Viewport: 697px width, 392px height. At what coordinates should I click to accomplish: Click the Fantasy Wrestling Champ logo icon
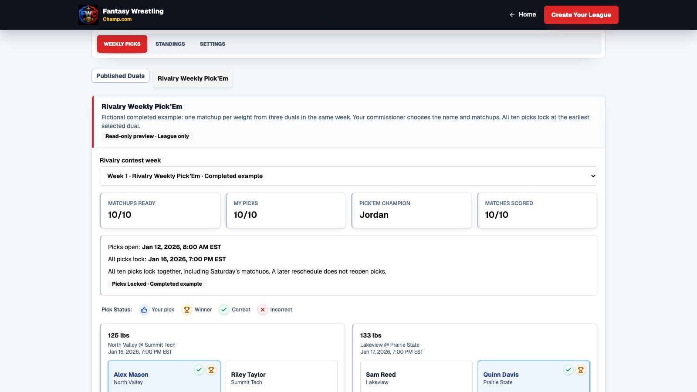(x=88, y=15)
